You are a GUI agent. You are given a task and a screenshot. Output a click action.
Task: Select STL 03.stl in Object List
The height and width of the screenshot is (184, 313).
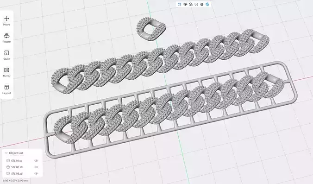pyautogui.click(x=17, y=174)
